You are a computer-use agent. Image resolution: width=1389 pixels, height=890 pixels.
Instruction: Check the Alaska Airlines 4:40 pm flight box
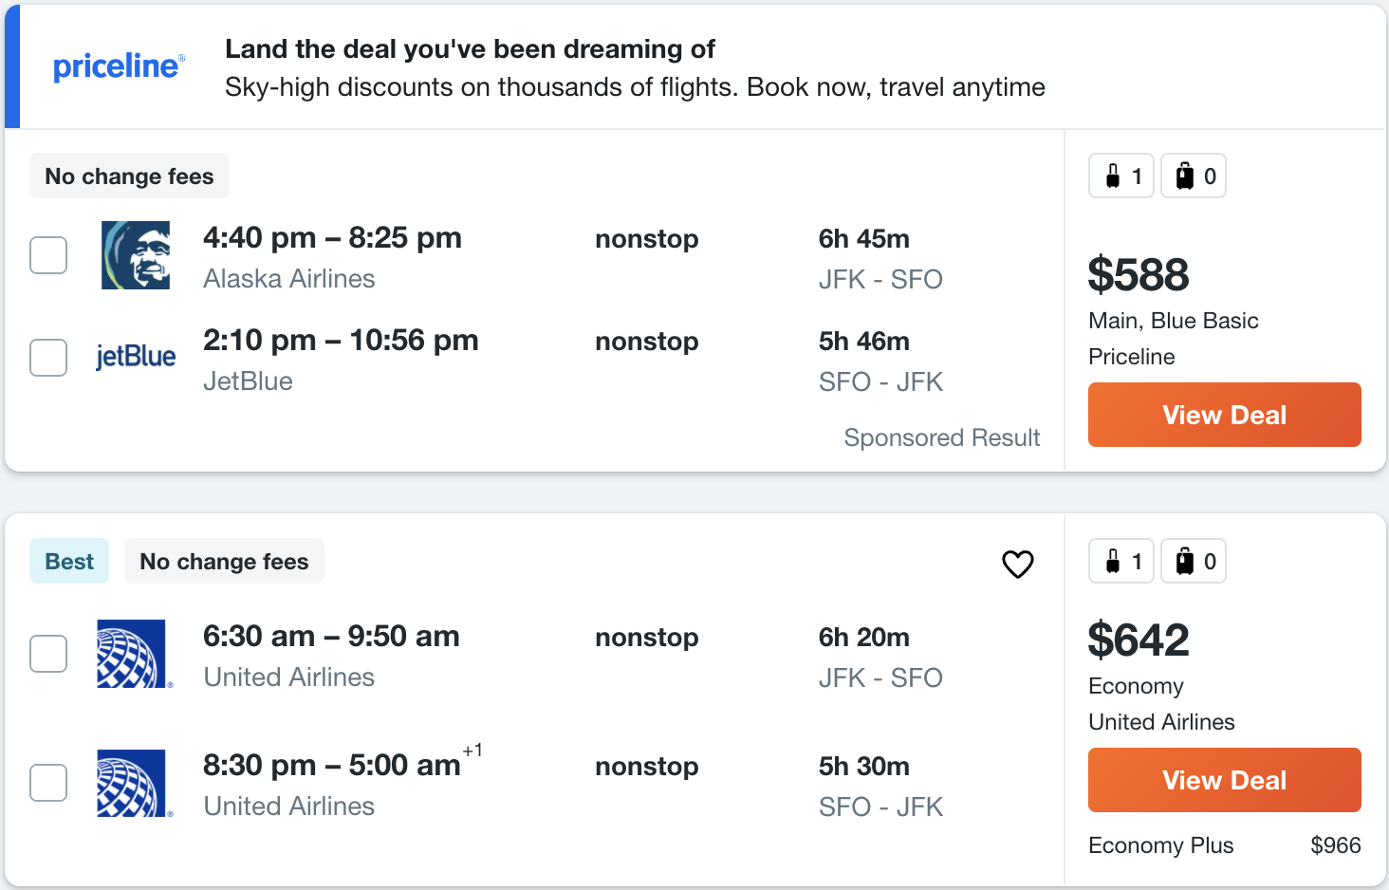pos(48,255)
